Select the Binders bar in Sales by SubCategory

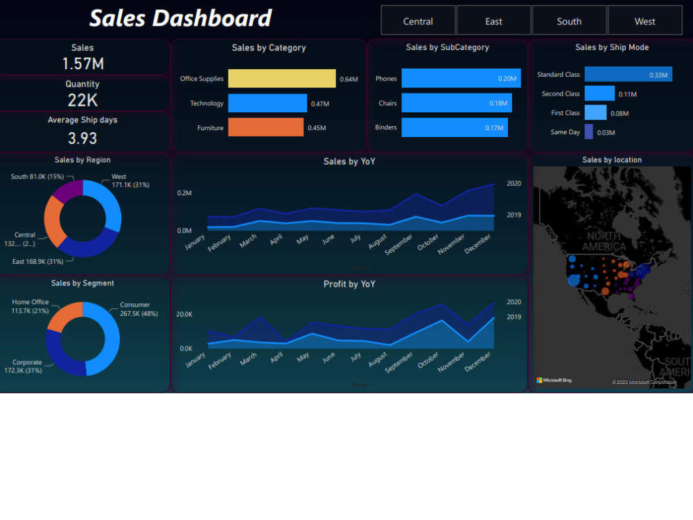pos(454,127)
